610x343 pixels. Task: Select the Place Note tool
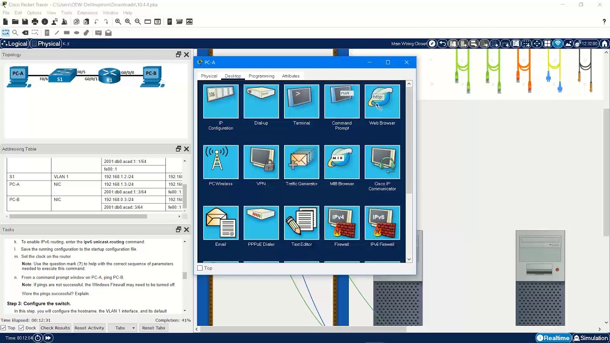(x=47, y=32)
